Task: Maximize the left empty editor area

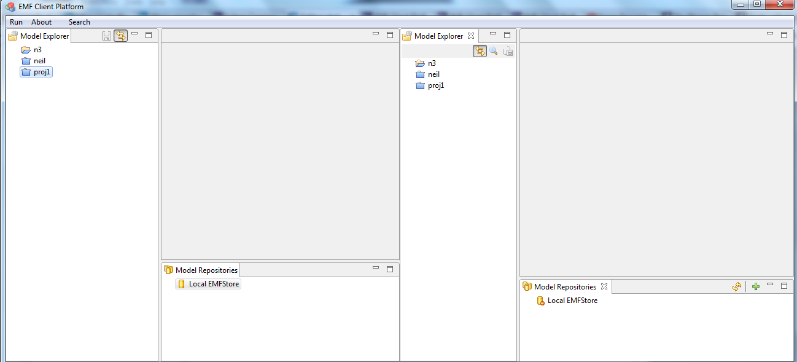Action: pyautogui.click(x=390, y=35)
